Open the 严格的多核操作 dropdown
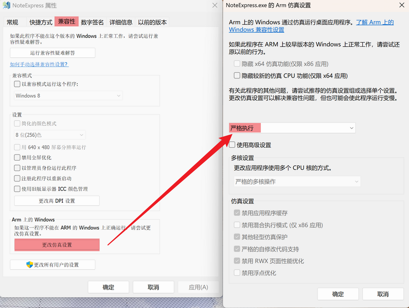 pos(297,182)
